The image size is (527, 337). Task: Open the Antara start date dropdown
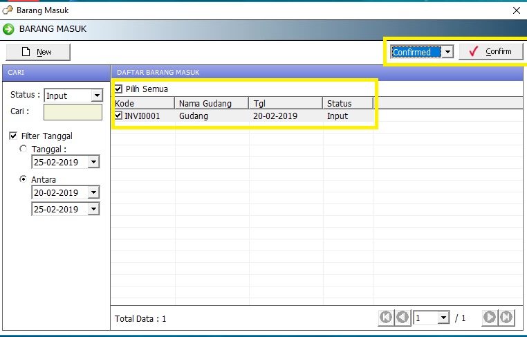(94, 193)
